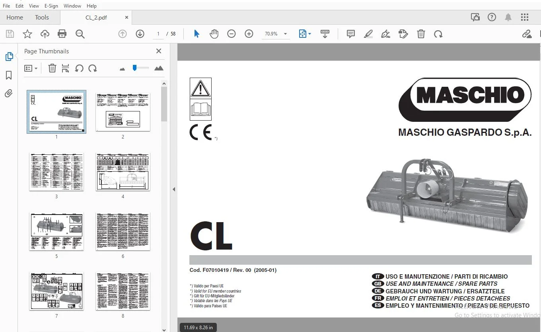
Task: Open the Sign document pen tool
Action: coord(385,34)
